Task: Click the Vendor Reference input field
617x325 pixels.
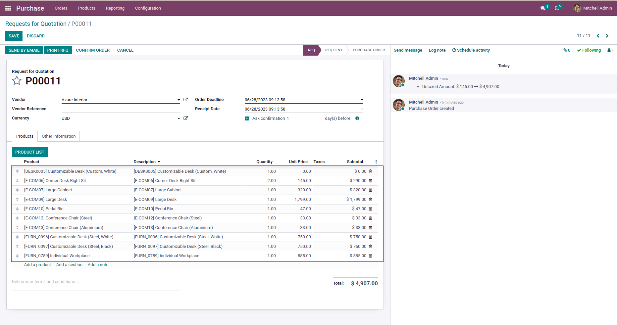Action: [x=121, y=109]
